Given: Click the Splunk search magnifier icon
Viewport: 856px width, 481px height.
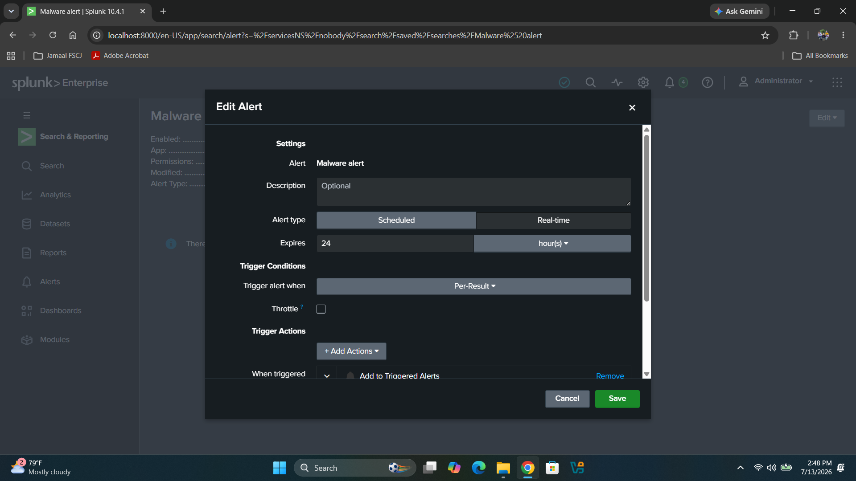Looking at the screenshot, I should (590, 82).
